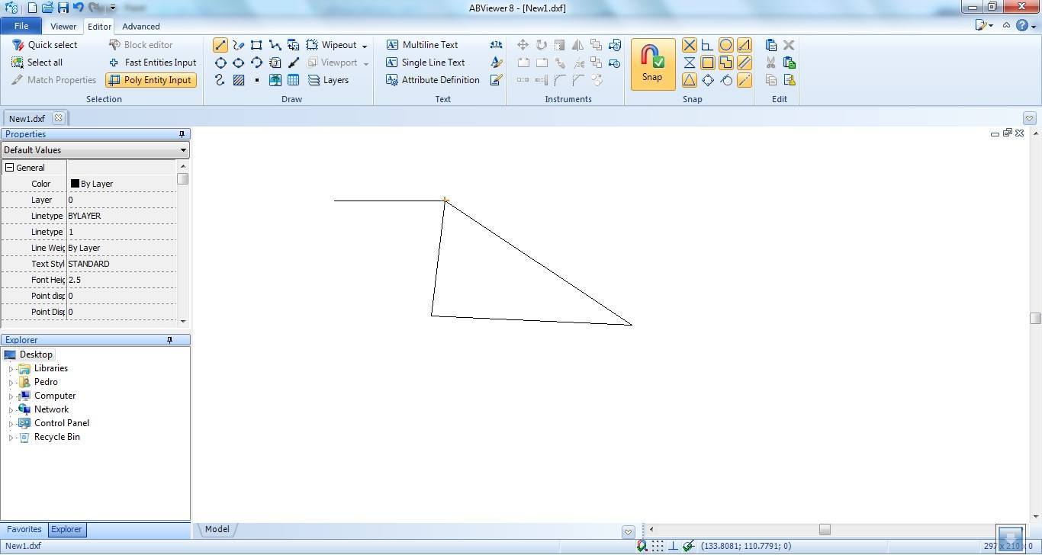Collapse the General properties section
Screen dimensions: 1042x555
(9, 167)
